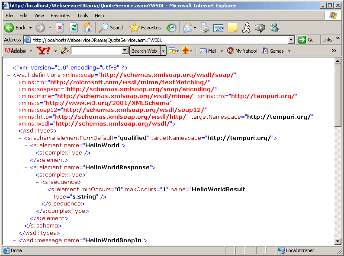Screen dimensions: 344x256
Task: Collapse the wsdl:types node
Action: click(15, 131)
